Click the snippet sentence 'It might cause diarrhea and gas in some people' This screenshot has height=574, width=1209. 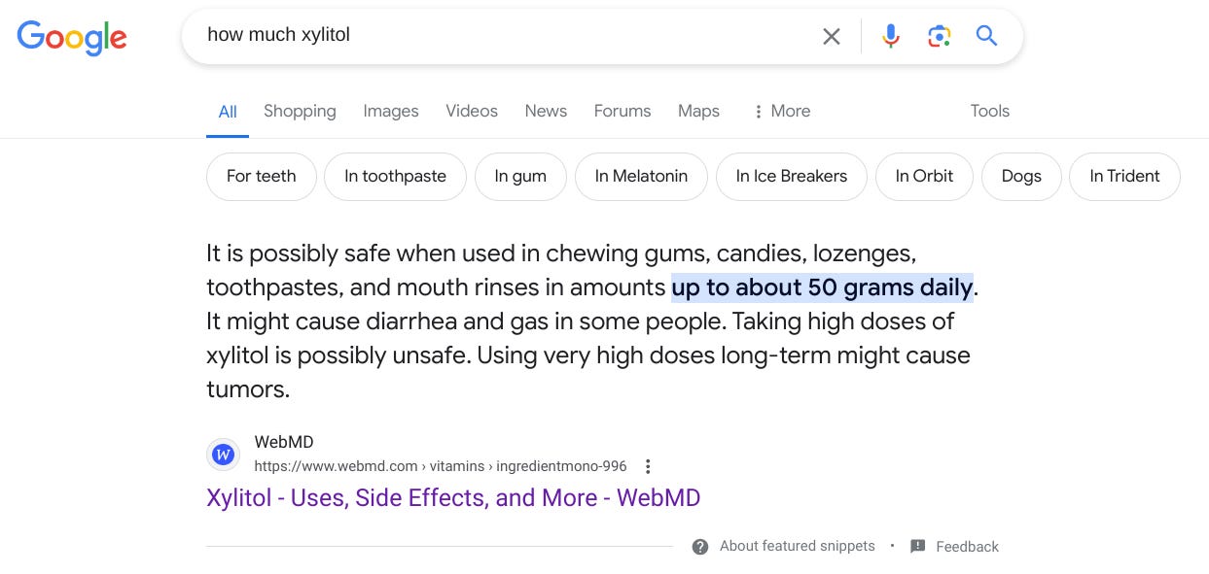pos(464,321)
